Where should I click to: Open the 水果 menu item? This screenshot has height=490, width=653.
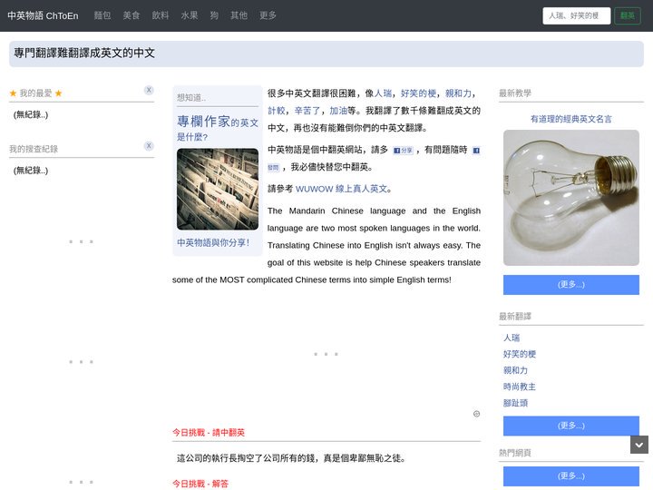coord(190,15)
